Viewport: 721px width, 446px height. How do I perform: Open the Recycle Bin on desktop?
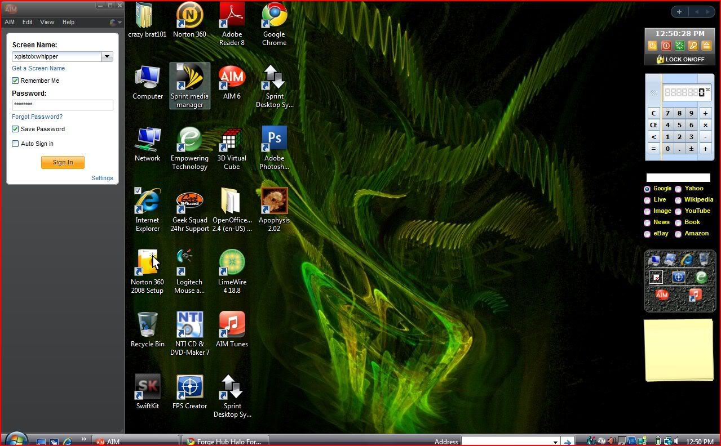click(x=148, y=329)
